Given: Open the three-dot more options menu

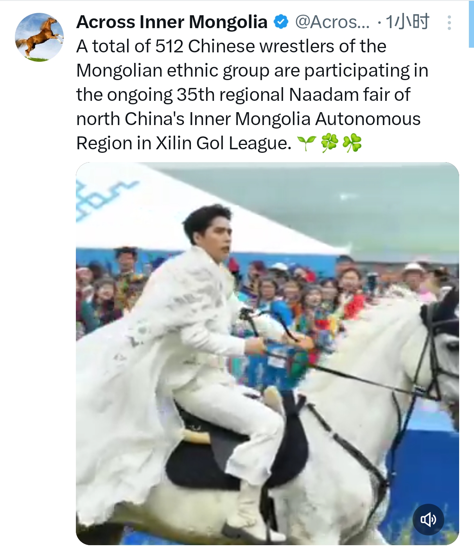Looking at the screenshot, I should [x=449, y=23].
